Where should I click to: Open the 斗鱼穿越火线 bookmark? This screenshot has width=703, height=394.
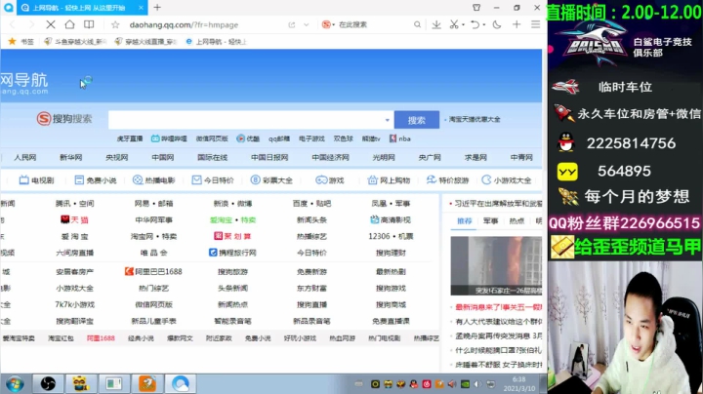(x=75, y=42)
